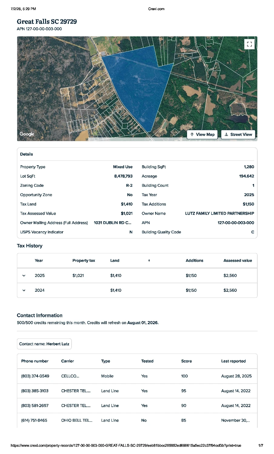Screen dimensions: 274x454
Task: Click phone number (803) 581-2697
Action: 35,406
